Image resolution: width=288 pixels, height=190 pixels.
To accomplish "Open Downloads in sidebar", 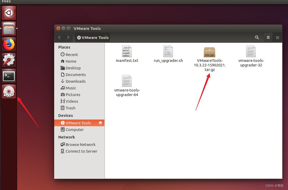I will pyautogui.click(x=79, y=81).
